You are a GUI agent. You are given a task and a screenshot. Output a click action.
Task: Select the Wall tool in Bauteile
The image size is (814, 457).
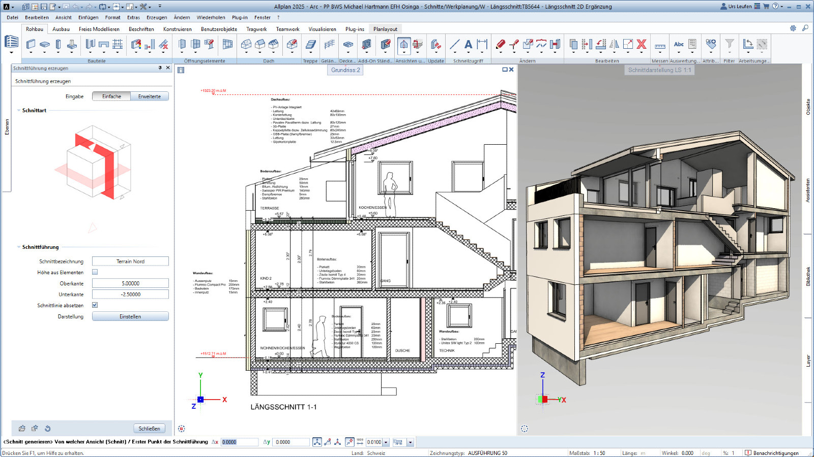tap(31, 45)
